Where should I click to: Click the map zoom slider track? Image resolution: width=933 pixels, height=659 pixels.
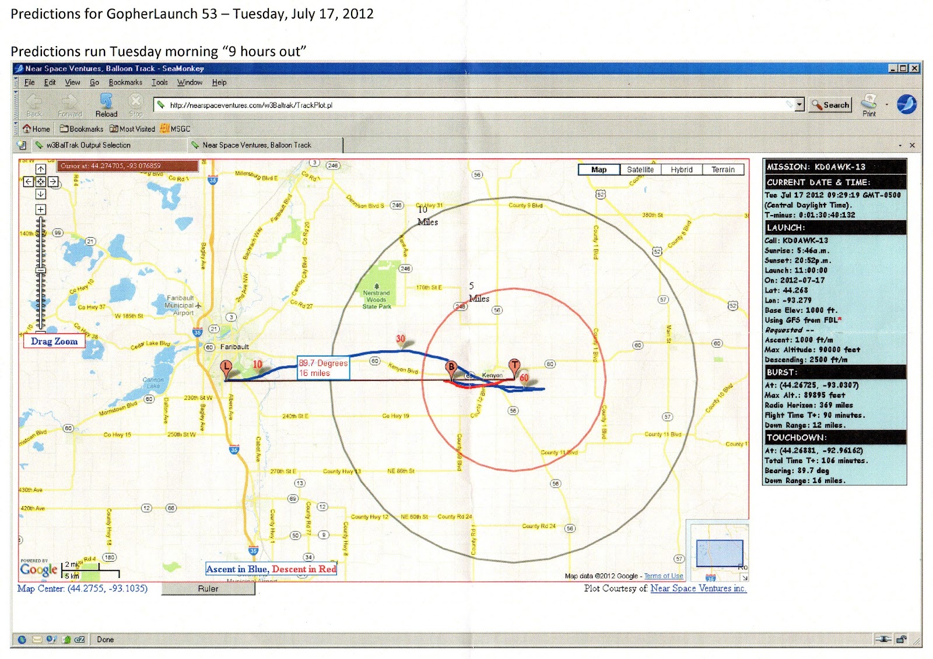coord(41,273)
